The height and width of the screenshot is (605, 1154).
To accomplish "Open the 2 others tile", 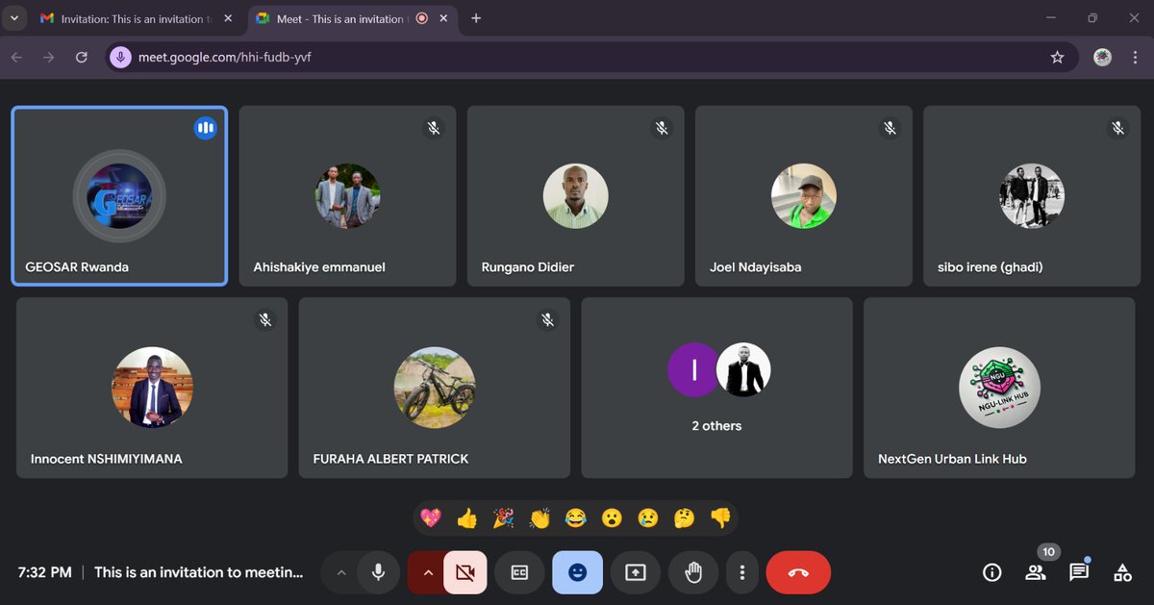I will (x=716, y=388).
